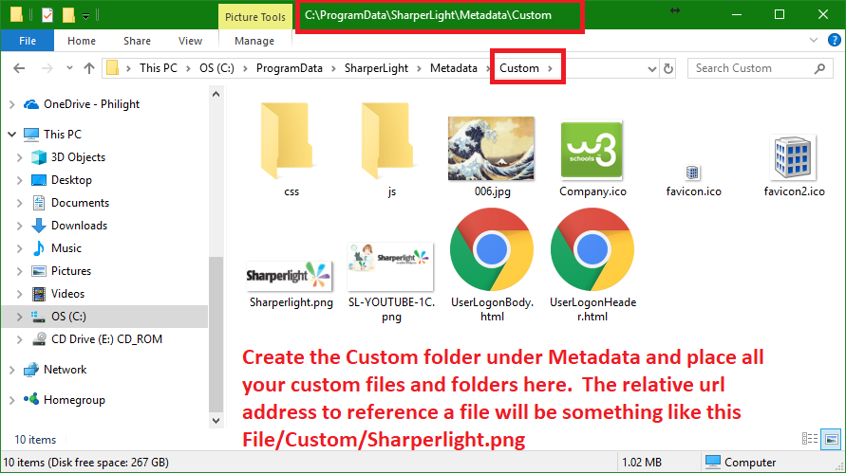Click the Properties quick access icon

(47, 15)
